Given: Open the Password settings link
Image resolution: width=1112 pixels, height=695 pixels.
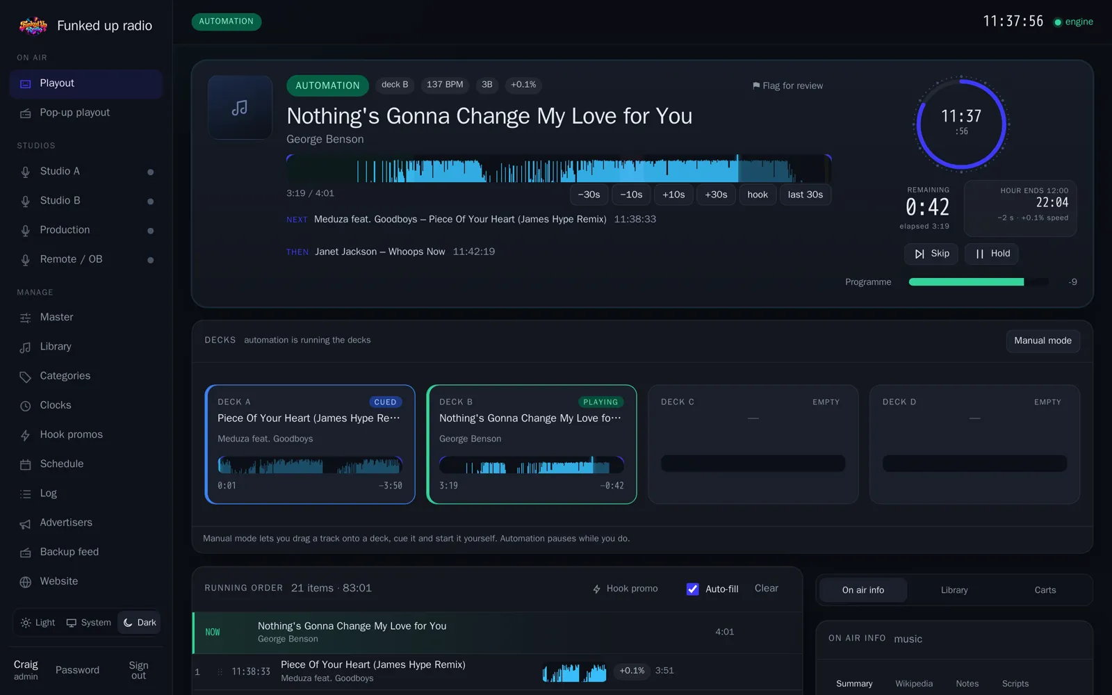Looking at the screenshot, I should pos(77,670).
